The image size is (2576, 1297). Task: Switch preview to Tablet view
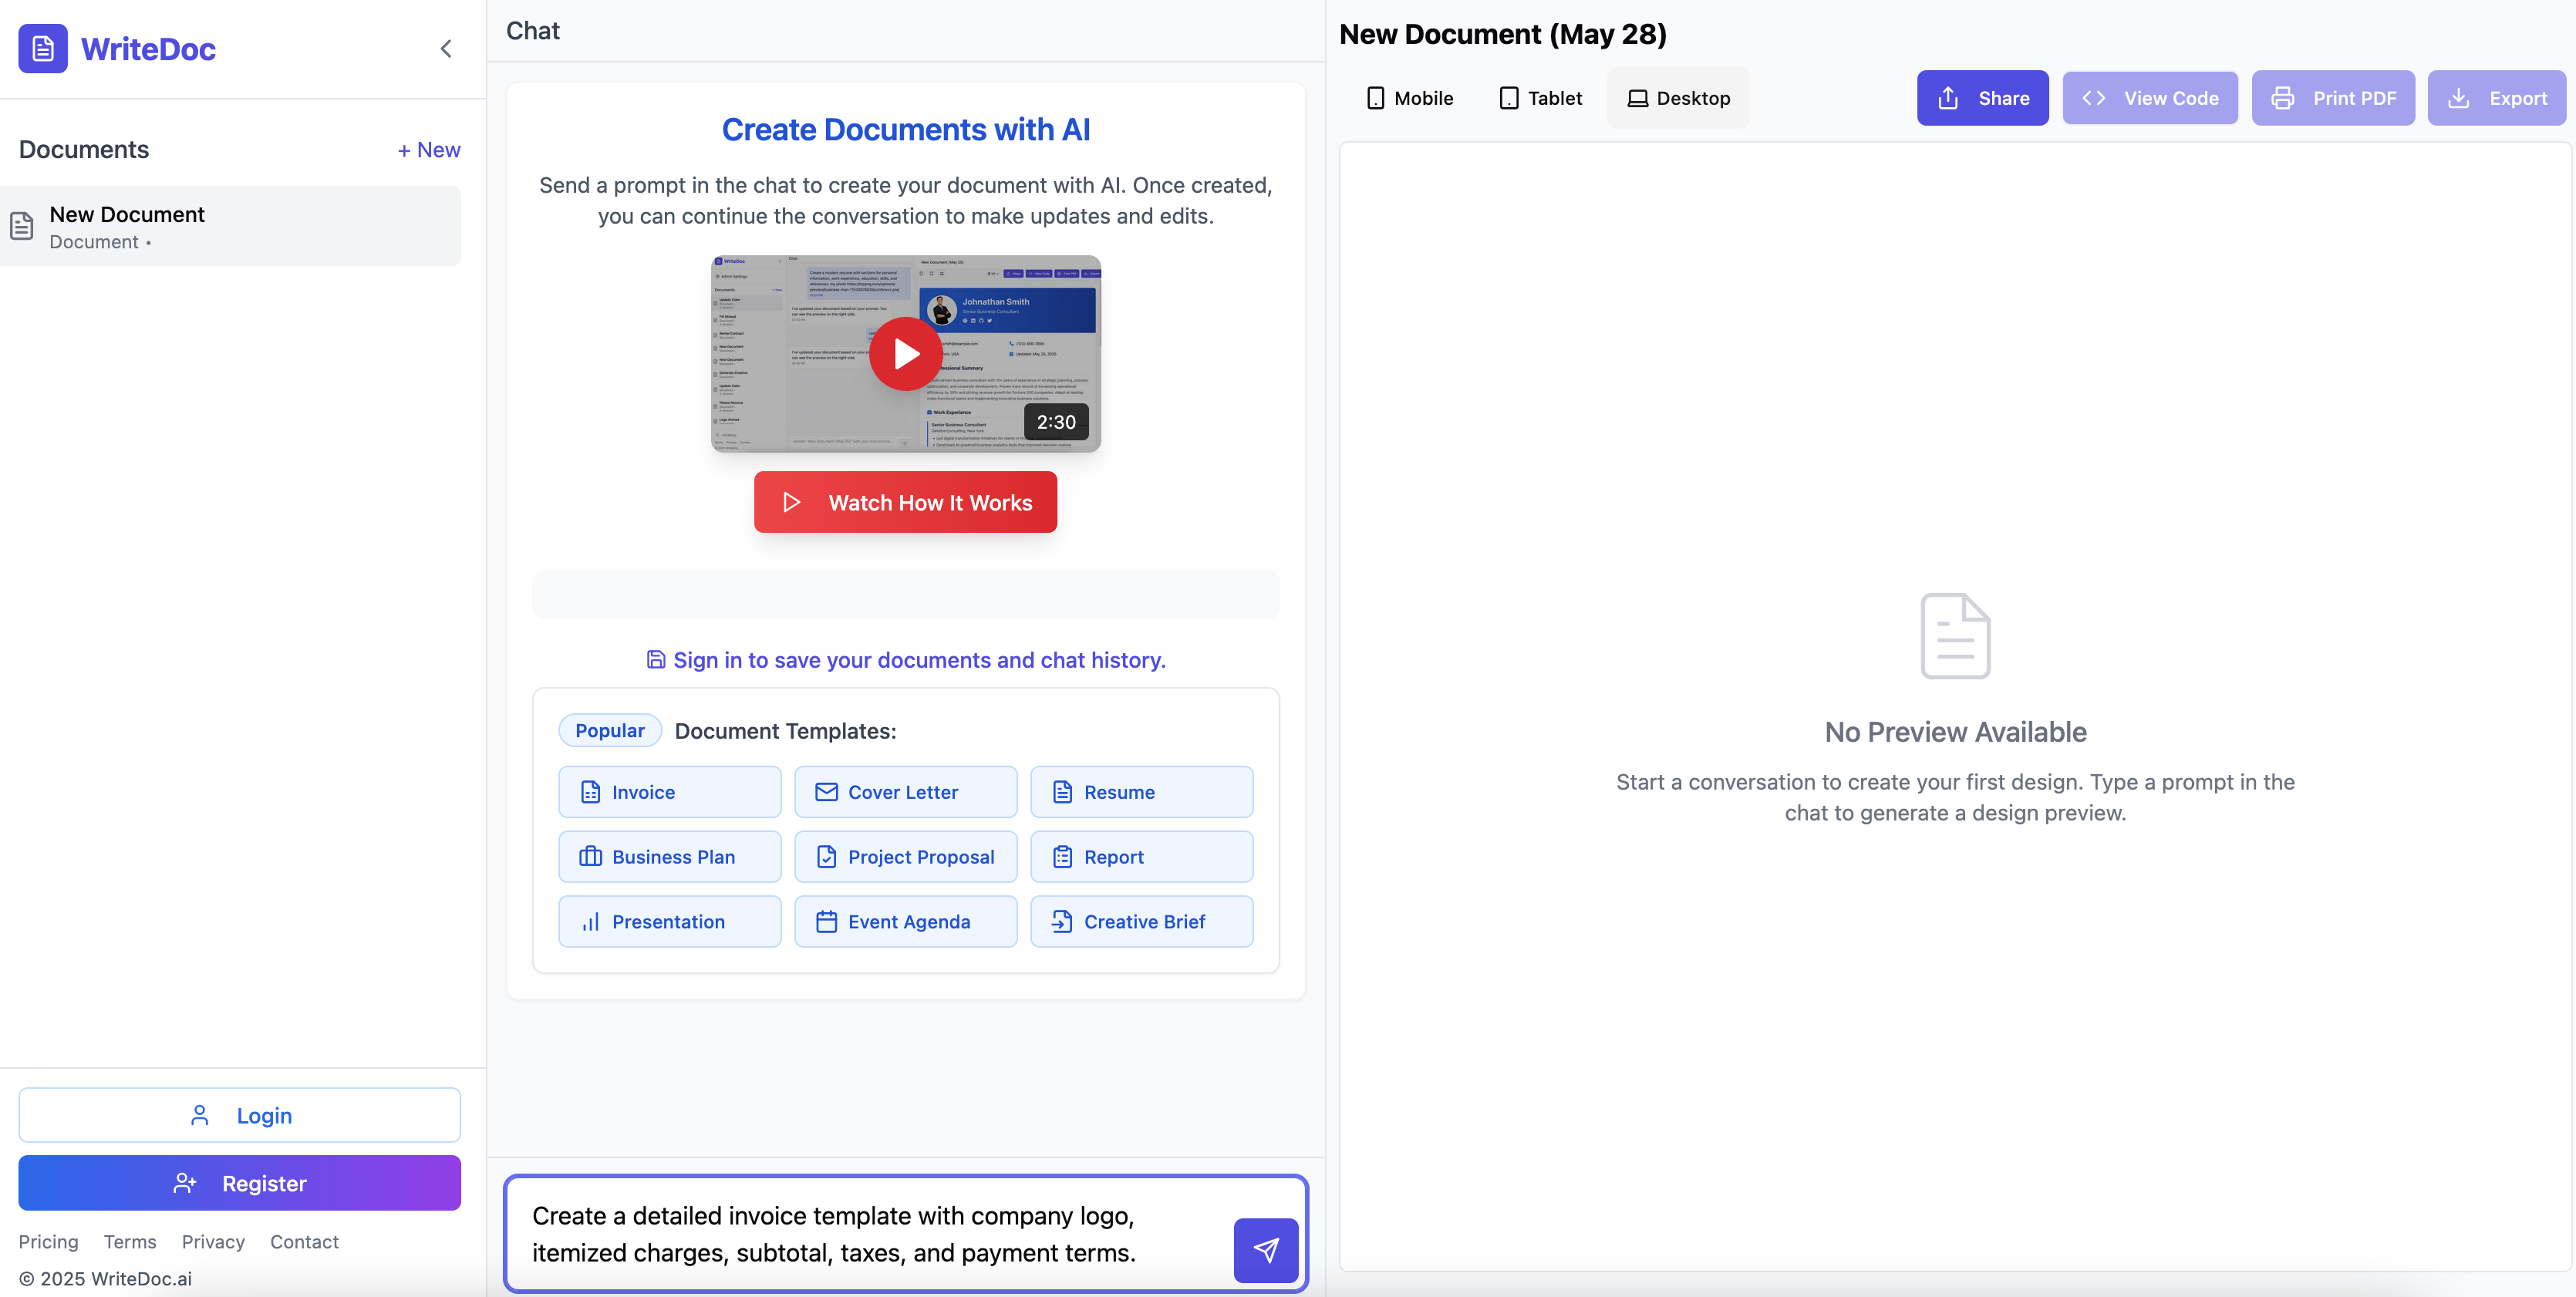(1541, 98)
